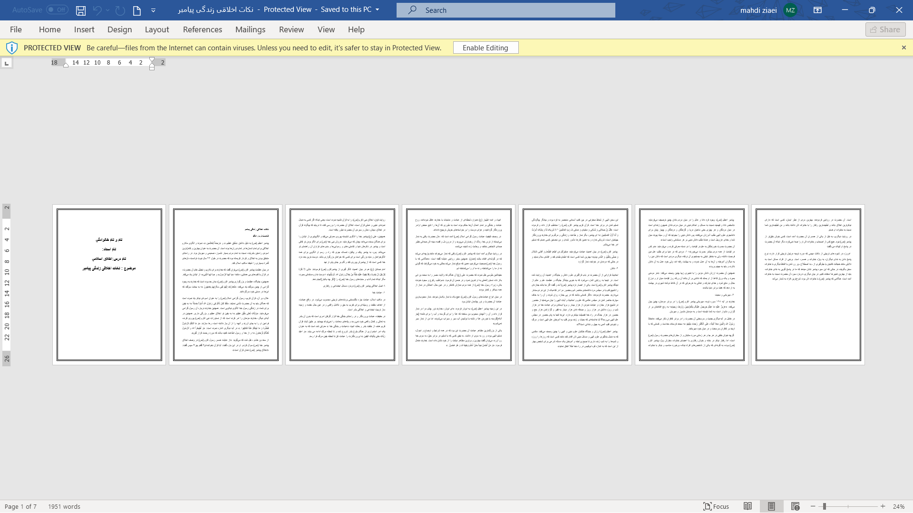Go to the References tab
This screenshot has width=913, height=513.
(x=203, y=29)
